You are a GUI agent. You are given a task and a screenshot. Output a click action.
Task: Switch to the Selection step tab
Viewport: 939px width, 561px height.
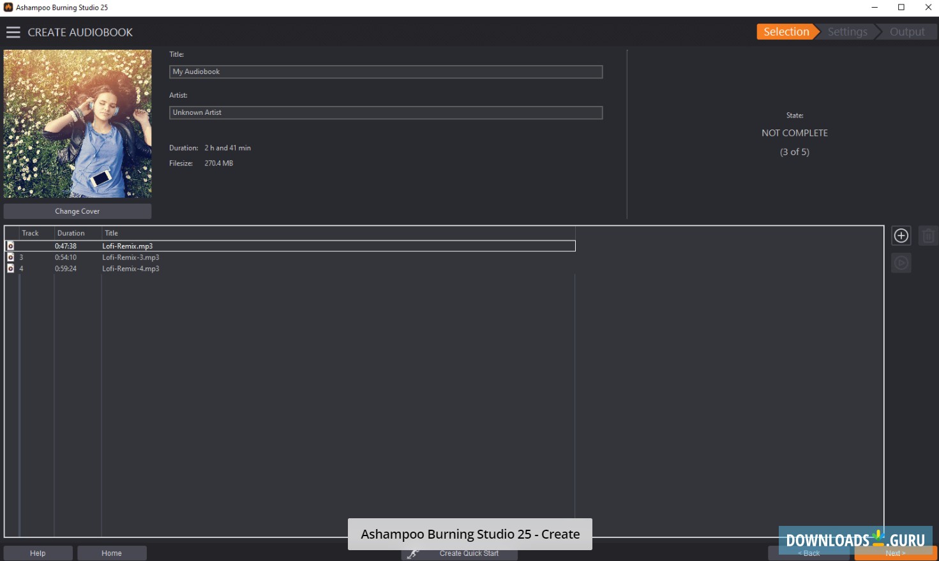pyautogui.click(x=786, y=32)
